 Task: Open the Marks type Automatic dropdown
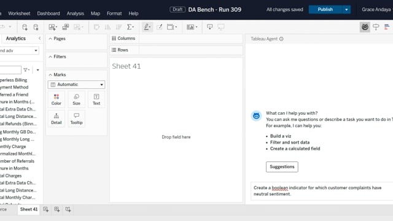coord(76,85)
